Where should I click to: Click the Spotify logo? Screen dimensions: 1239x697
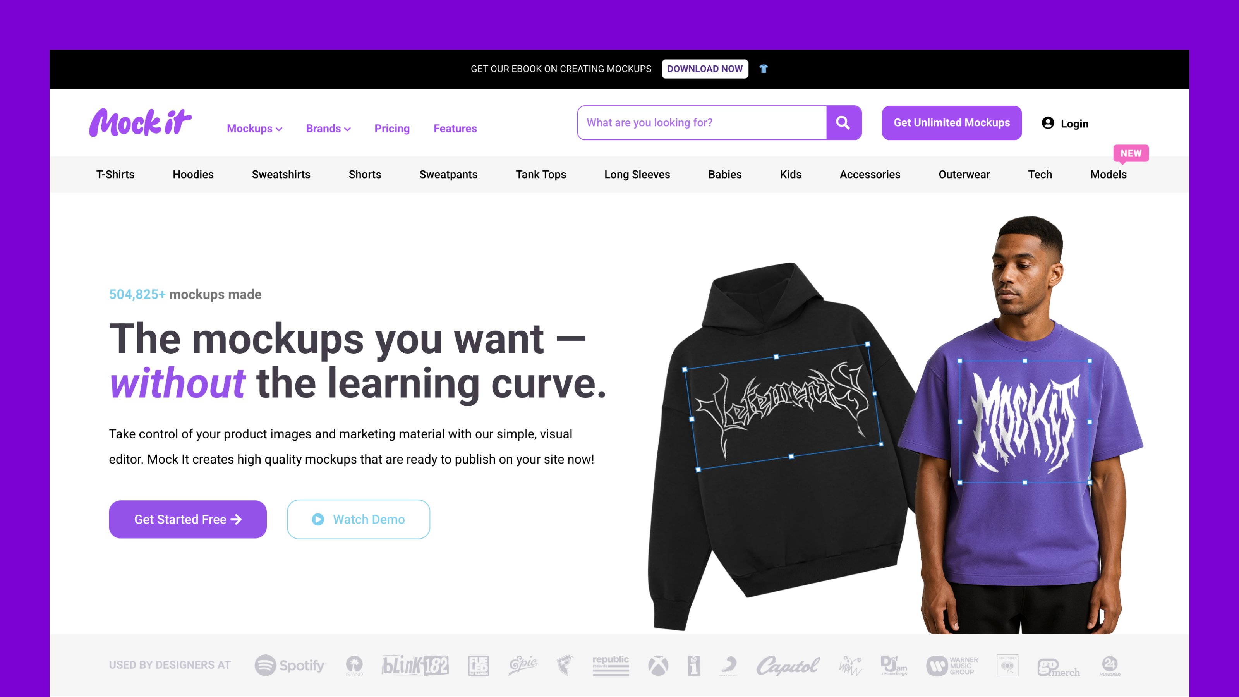click(290, 665)
